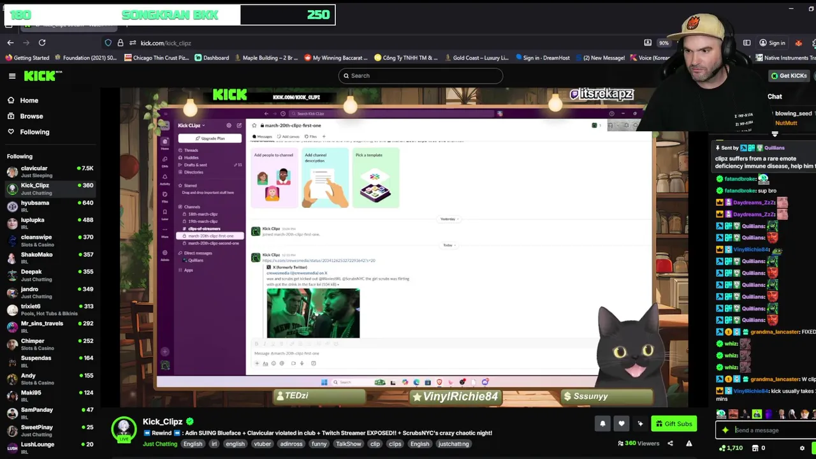Click the green KICK logo
Screen dimensions: 816x459
pos(43,76)
